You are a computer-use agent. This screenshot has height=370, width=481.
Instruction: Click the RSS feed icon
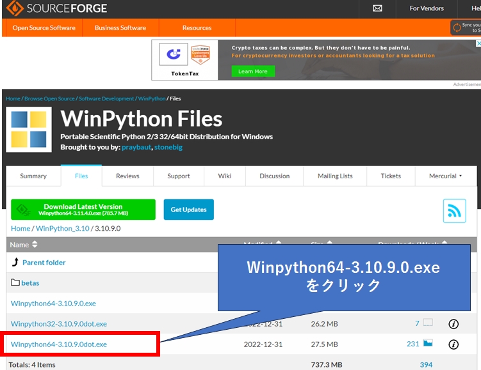click(x=454, y=211)
